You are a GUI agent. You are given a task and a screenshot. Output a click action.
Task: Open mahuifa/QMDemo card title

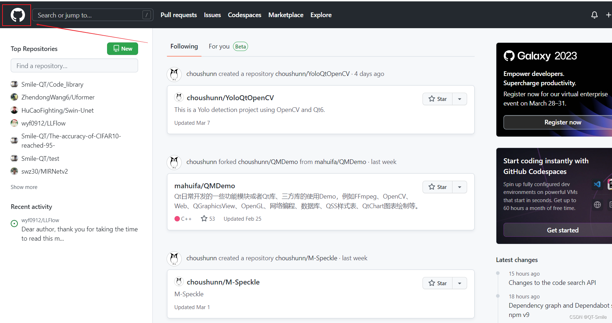(204, 186)
